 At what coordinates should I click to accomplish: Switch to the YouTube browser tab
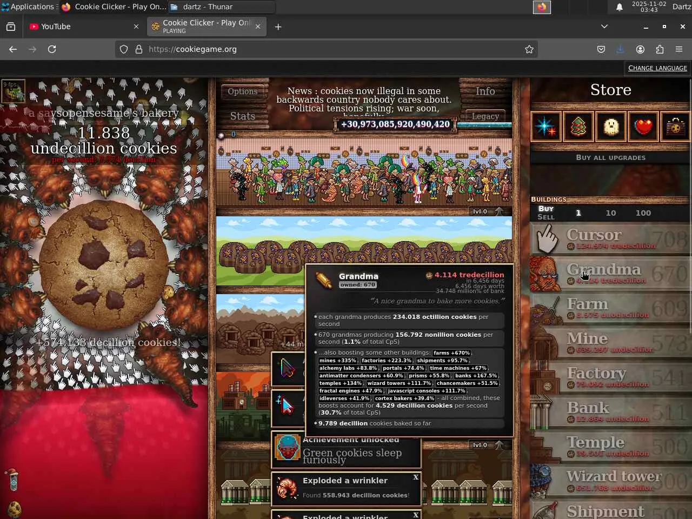pos(84,26)
